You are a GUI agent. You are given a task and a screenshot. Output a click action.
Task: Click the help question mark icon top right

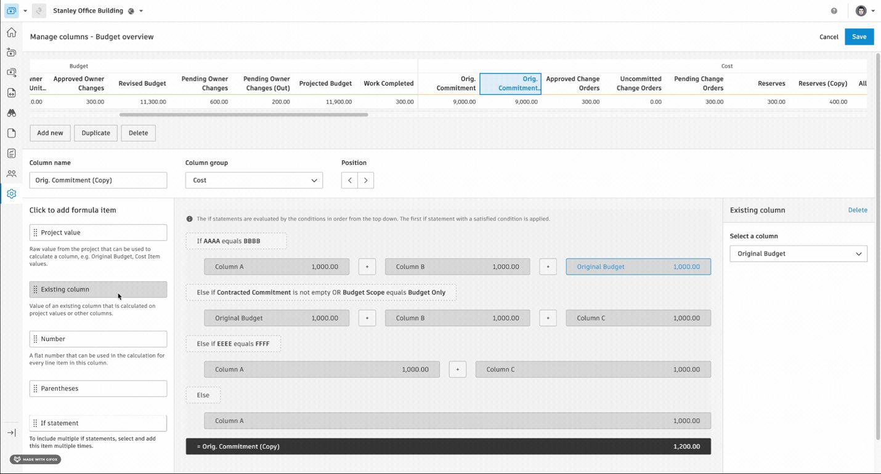(834, 10)
